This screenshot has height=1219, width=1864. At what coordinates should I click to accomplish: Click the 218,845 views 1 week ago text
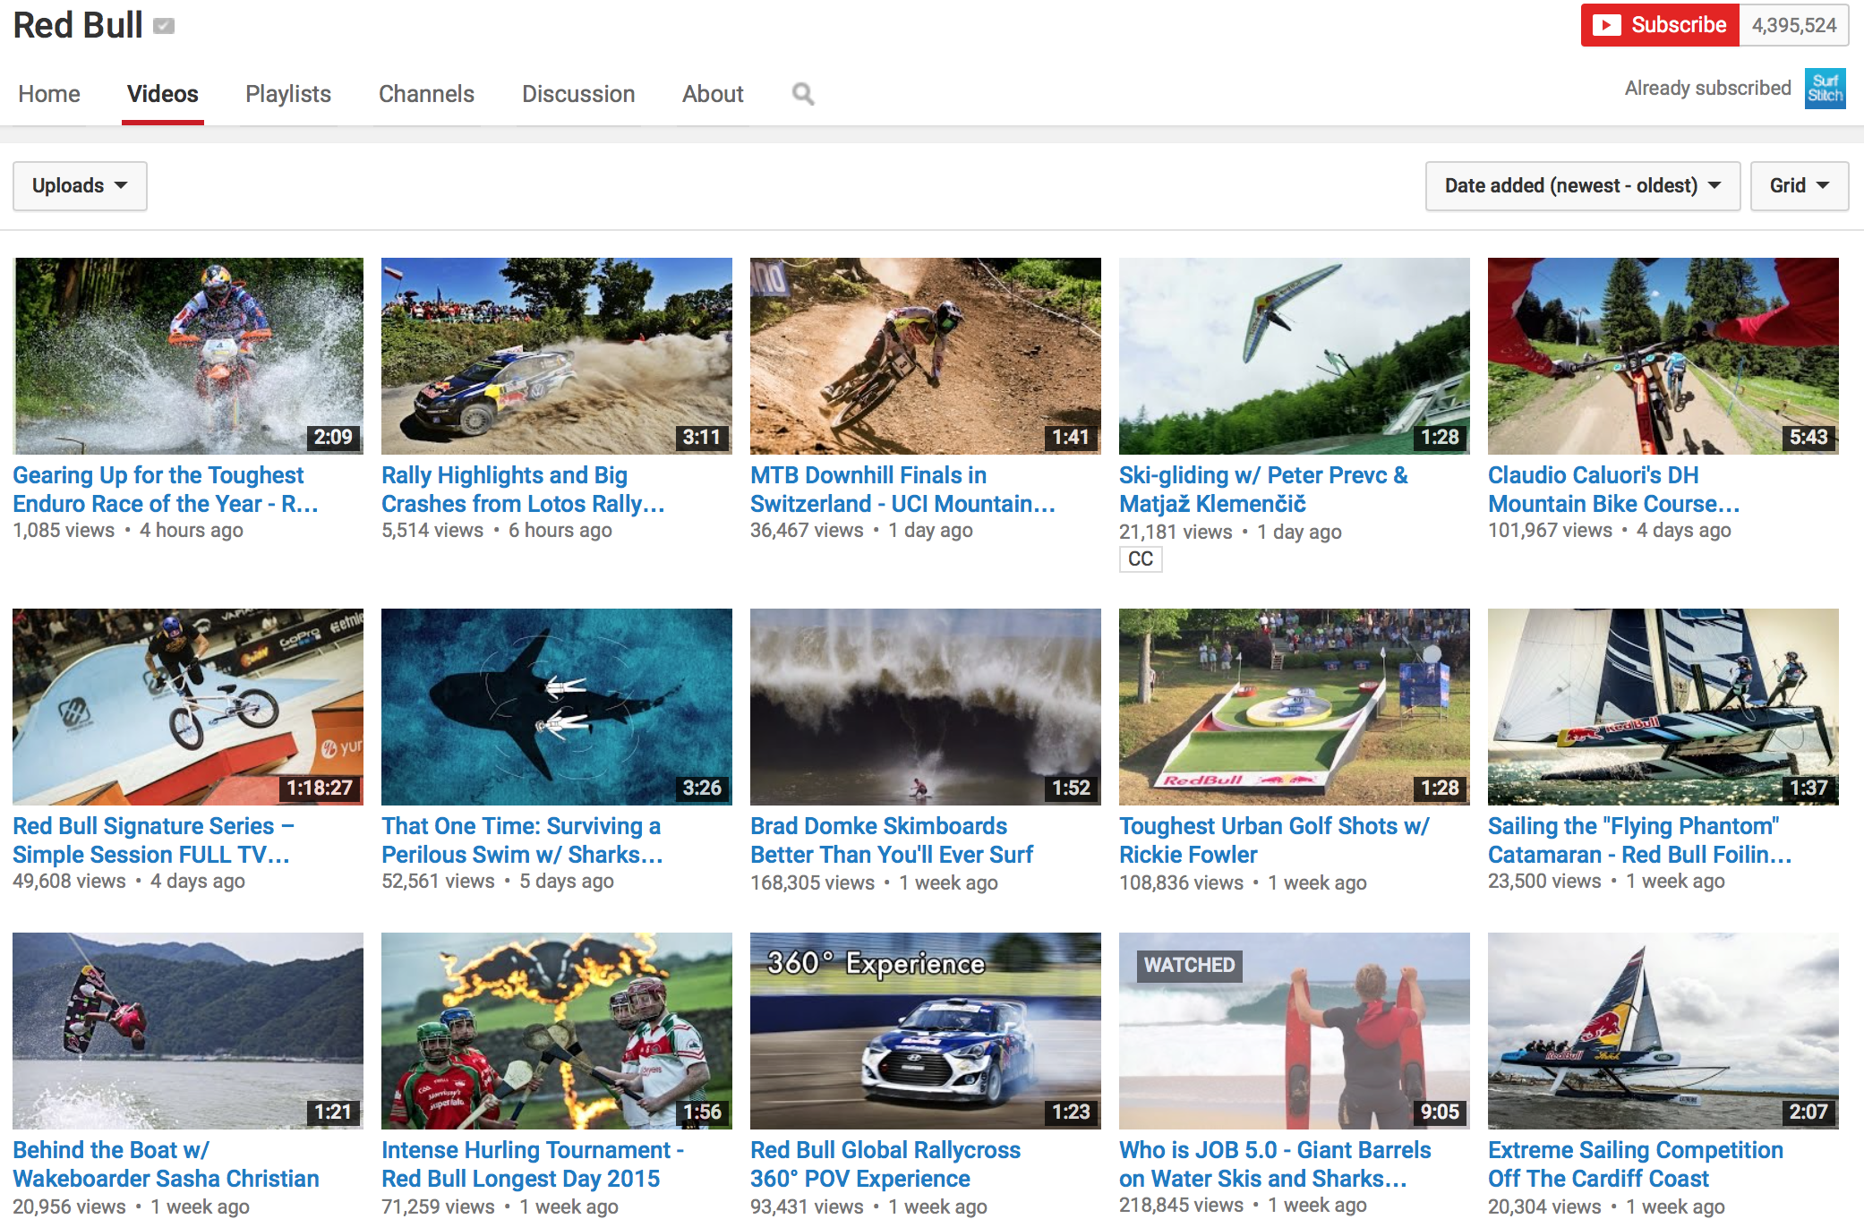(x=1243, y=1206)
